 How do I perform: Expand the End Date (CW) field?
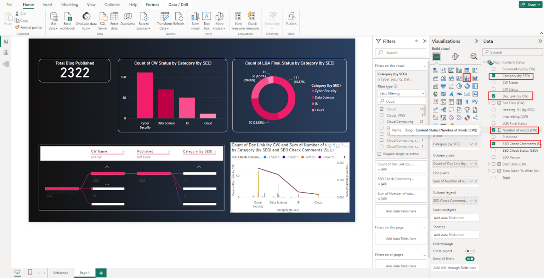pyautogui.click(x=488, y=103)
